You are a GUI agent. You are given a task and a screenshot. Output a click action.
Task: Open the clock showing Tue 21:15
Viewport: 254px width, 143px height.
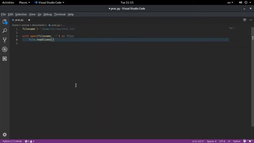tap(127, 2)
